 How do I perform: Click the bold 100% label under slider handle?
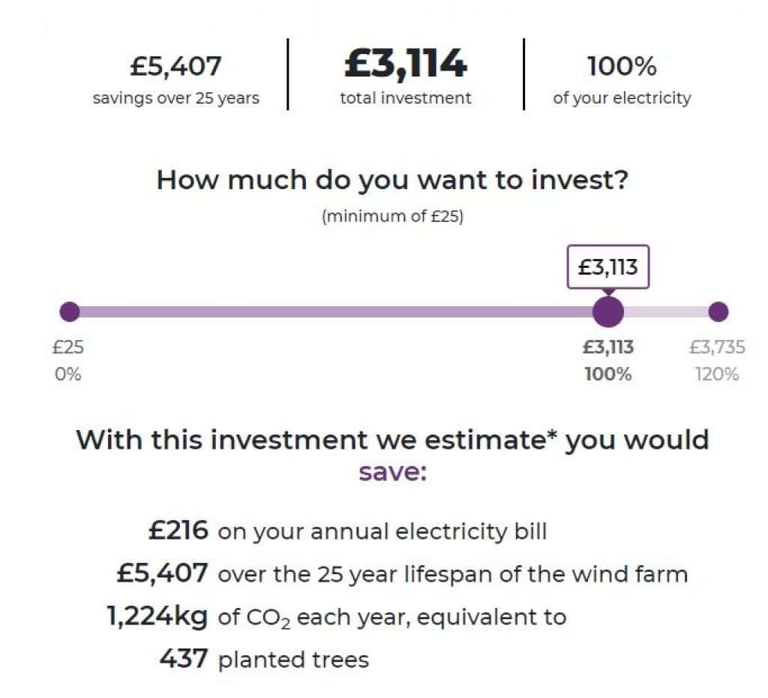[607, 375]
